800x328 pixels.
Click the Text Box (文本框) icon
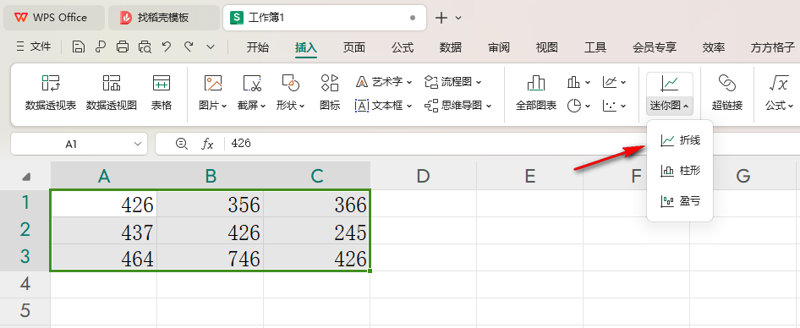[x=362, y=106]
